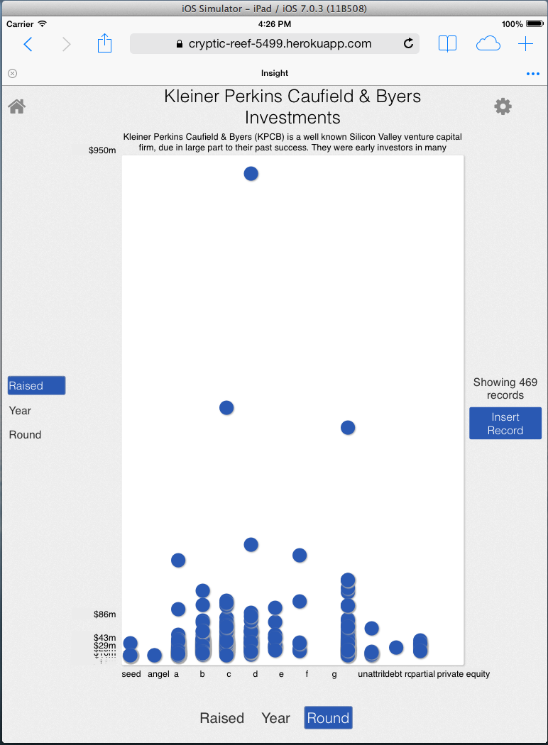Open the Bookmarks book icon
Viewport: 548px width, 745px height.
coord(447,44)
